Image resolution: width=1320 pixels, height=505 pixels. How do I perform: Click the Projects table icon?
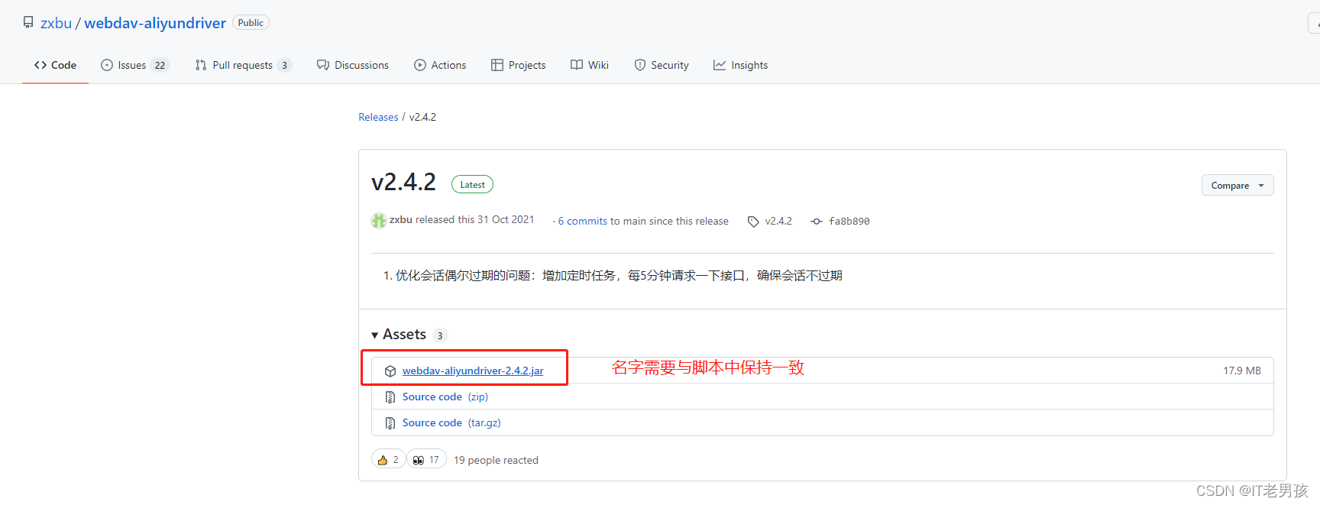[x=497, y=65]
